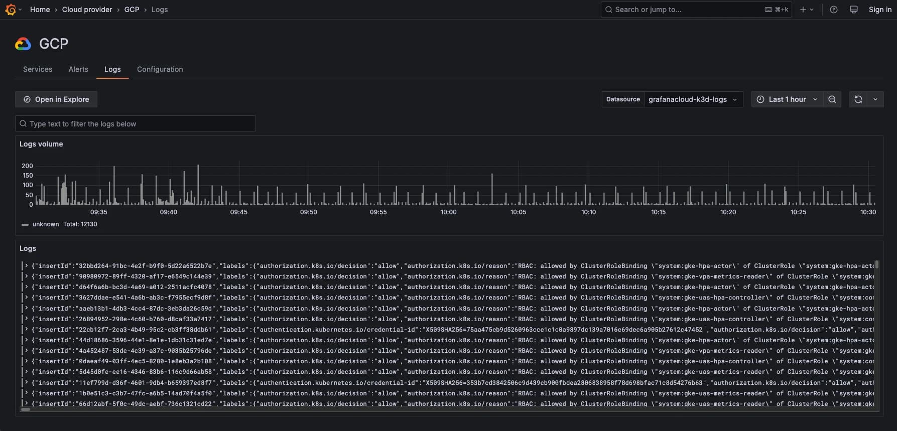Click the refresh logs icon
Image resolution: width=897 pixels, height=431 pixels.
(x=858, y=99)
